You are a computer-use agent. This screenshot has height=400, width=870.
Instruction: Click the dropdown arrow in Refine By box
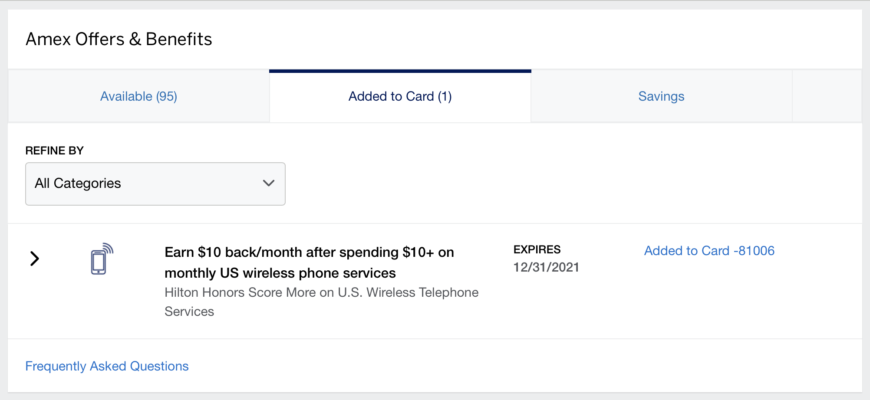269,184
